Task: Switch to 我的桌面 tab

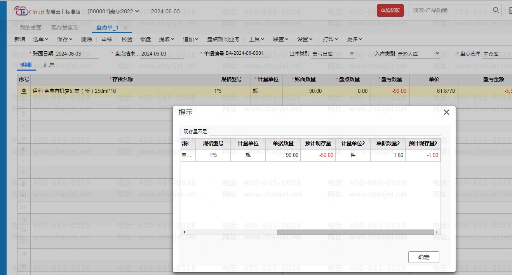Action: pyautogui.click(x=31, y=28)
